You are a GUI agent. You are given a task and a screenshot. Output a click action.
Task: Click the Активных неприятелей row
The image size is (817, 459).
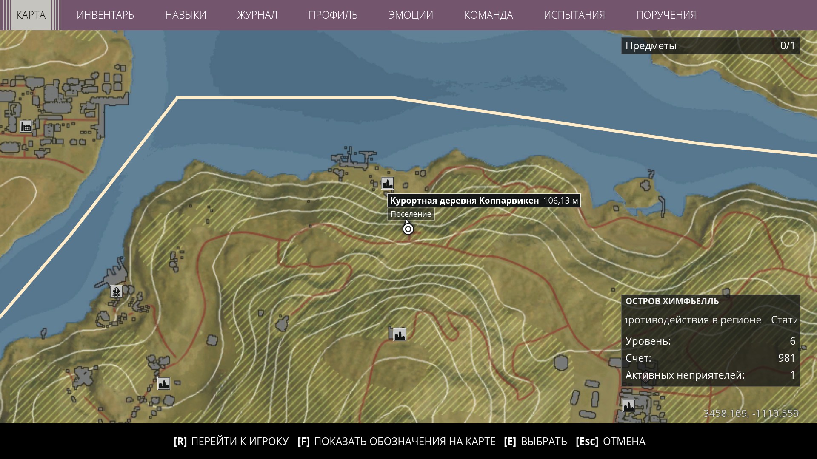[710, 375]
